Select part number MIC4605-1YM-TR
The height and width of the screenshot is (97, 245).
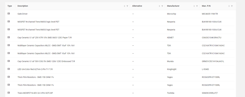tap(210, 14)
